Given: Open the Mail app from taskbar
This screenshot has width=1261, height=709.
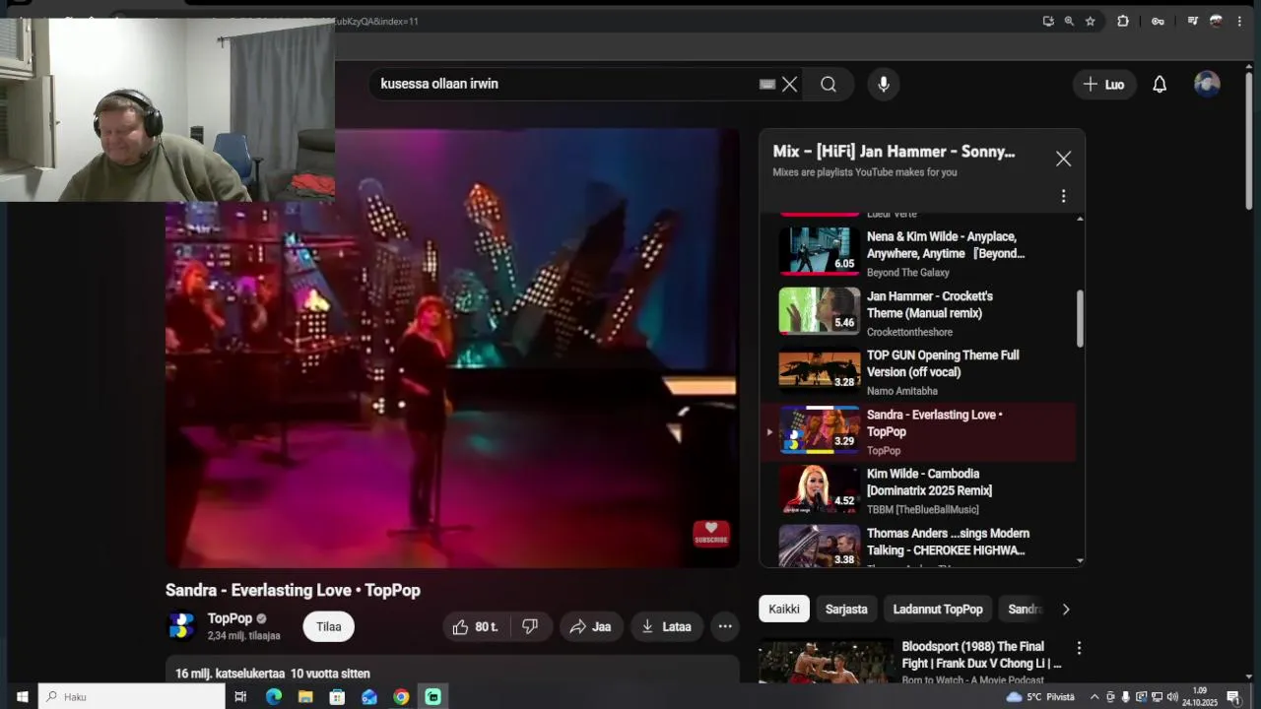Looking at the screenshot, I should [369, 697].
